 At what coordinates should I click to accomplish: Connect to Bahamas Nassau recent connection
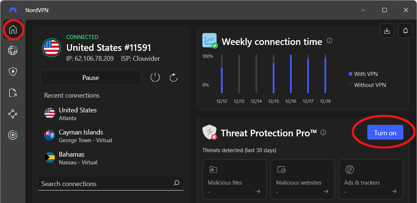[70, 158]
